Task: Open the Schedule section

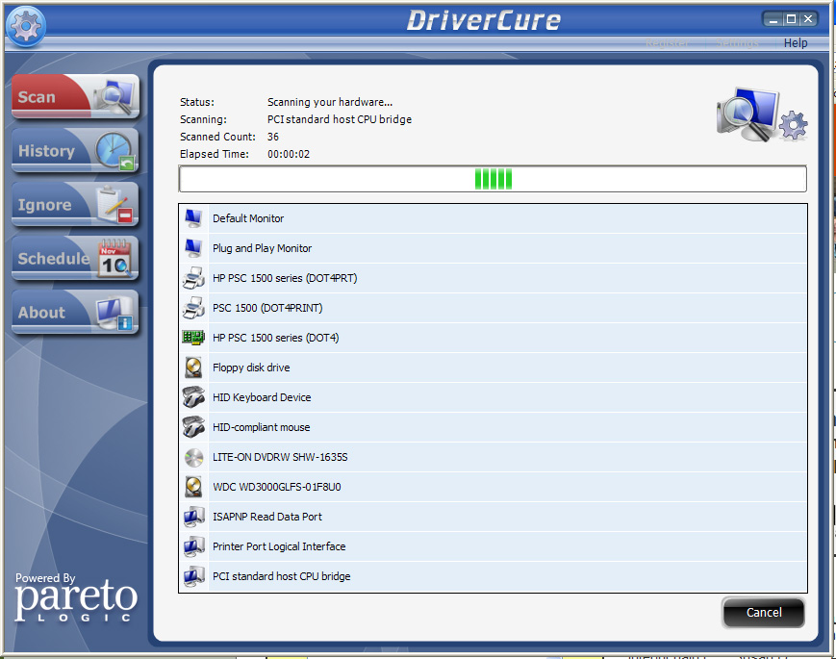Action: point(75,258)
